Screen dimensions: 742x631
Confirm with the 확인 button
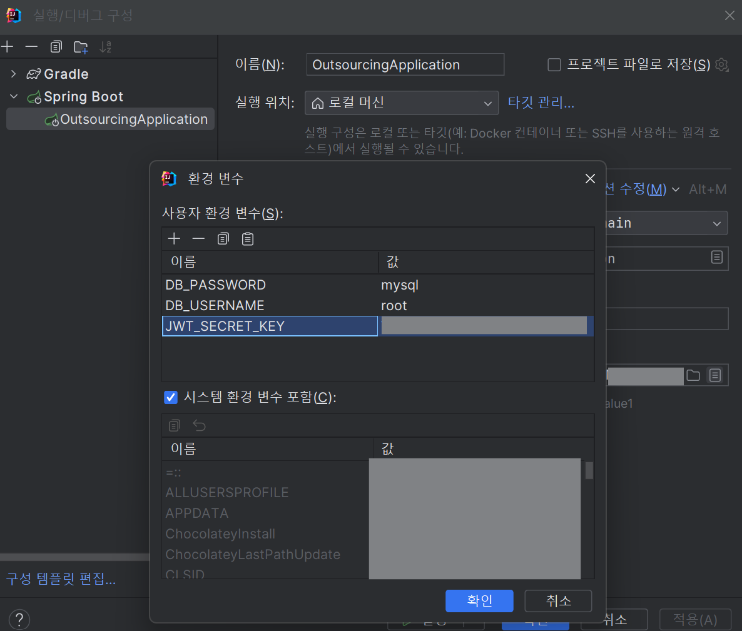pos(479,601)
